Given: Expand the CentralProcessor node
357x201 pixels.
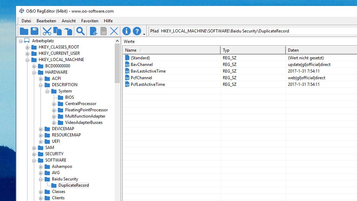Looking at the screenshot, I should point(54,104).
